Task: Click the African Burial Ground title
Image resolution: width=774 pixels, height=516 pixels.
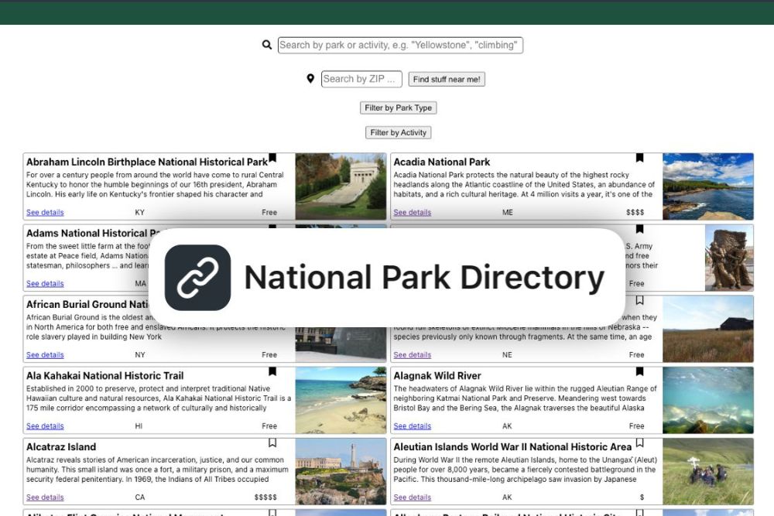Action: coord(88,304)
